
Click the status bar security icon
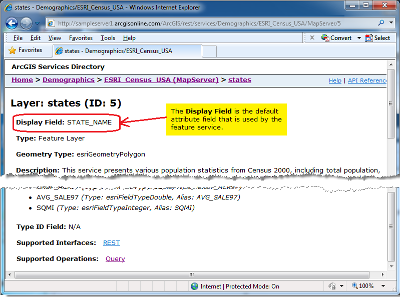(x=332, y=286)
